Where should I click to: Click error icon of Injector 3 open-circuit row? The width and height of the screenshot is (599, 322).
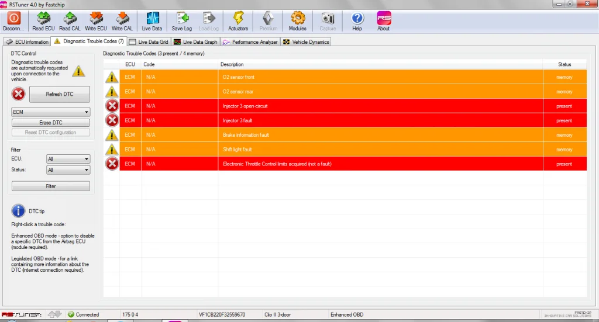[x=112, y=106]
